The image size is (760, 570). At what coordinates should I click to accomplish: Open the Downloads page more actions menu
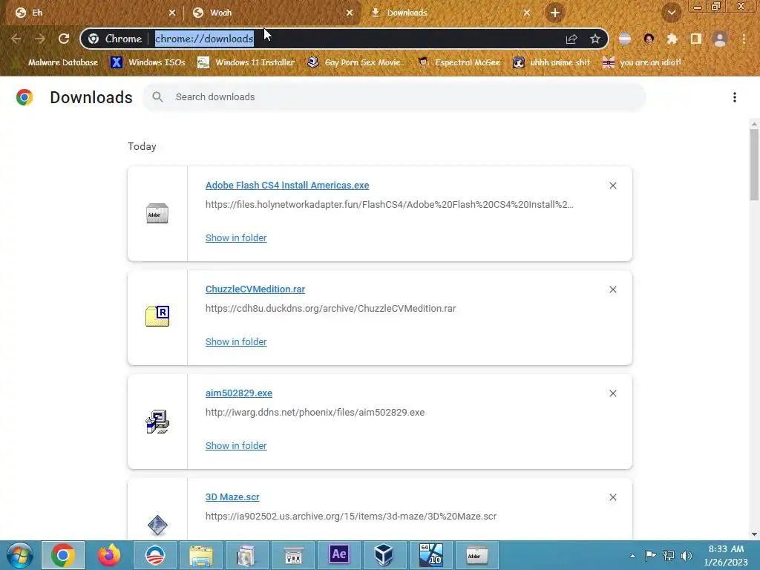tap(735, 97)
